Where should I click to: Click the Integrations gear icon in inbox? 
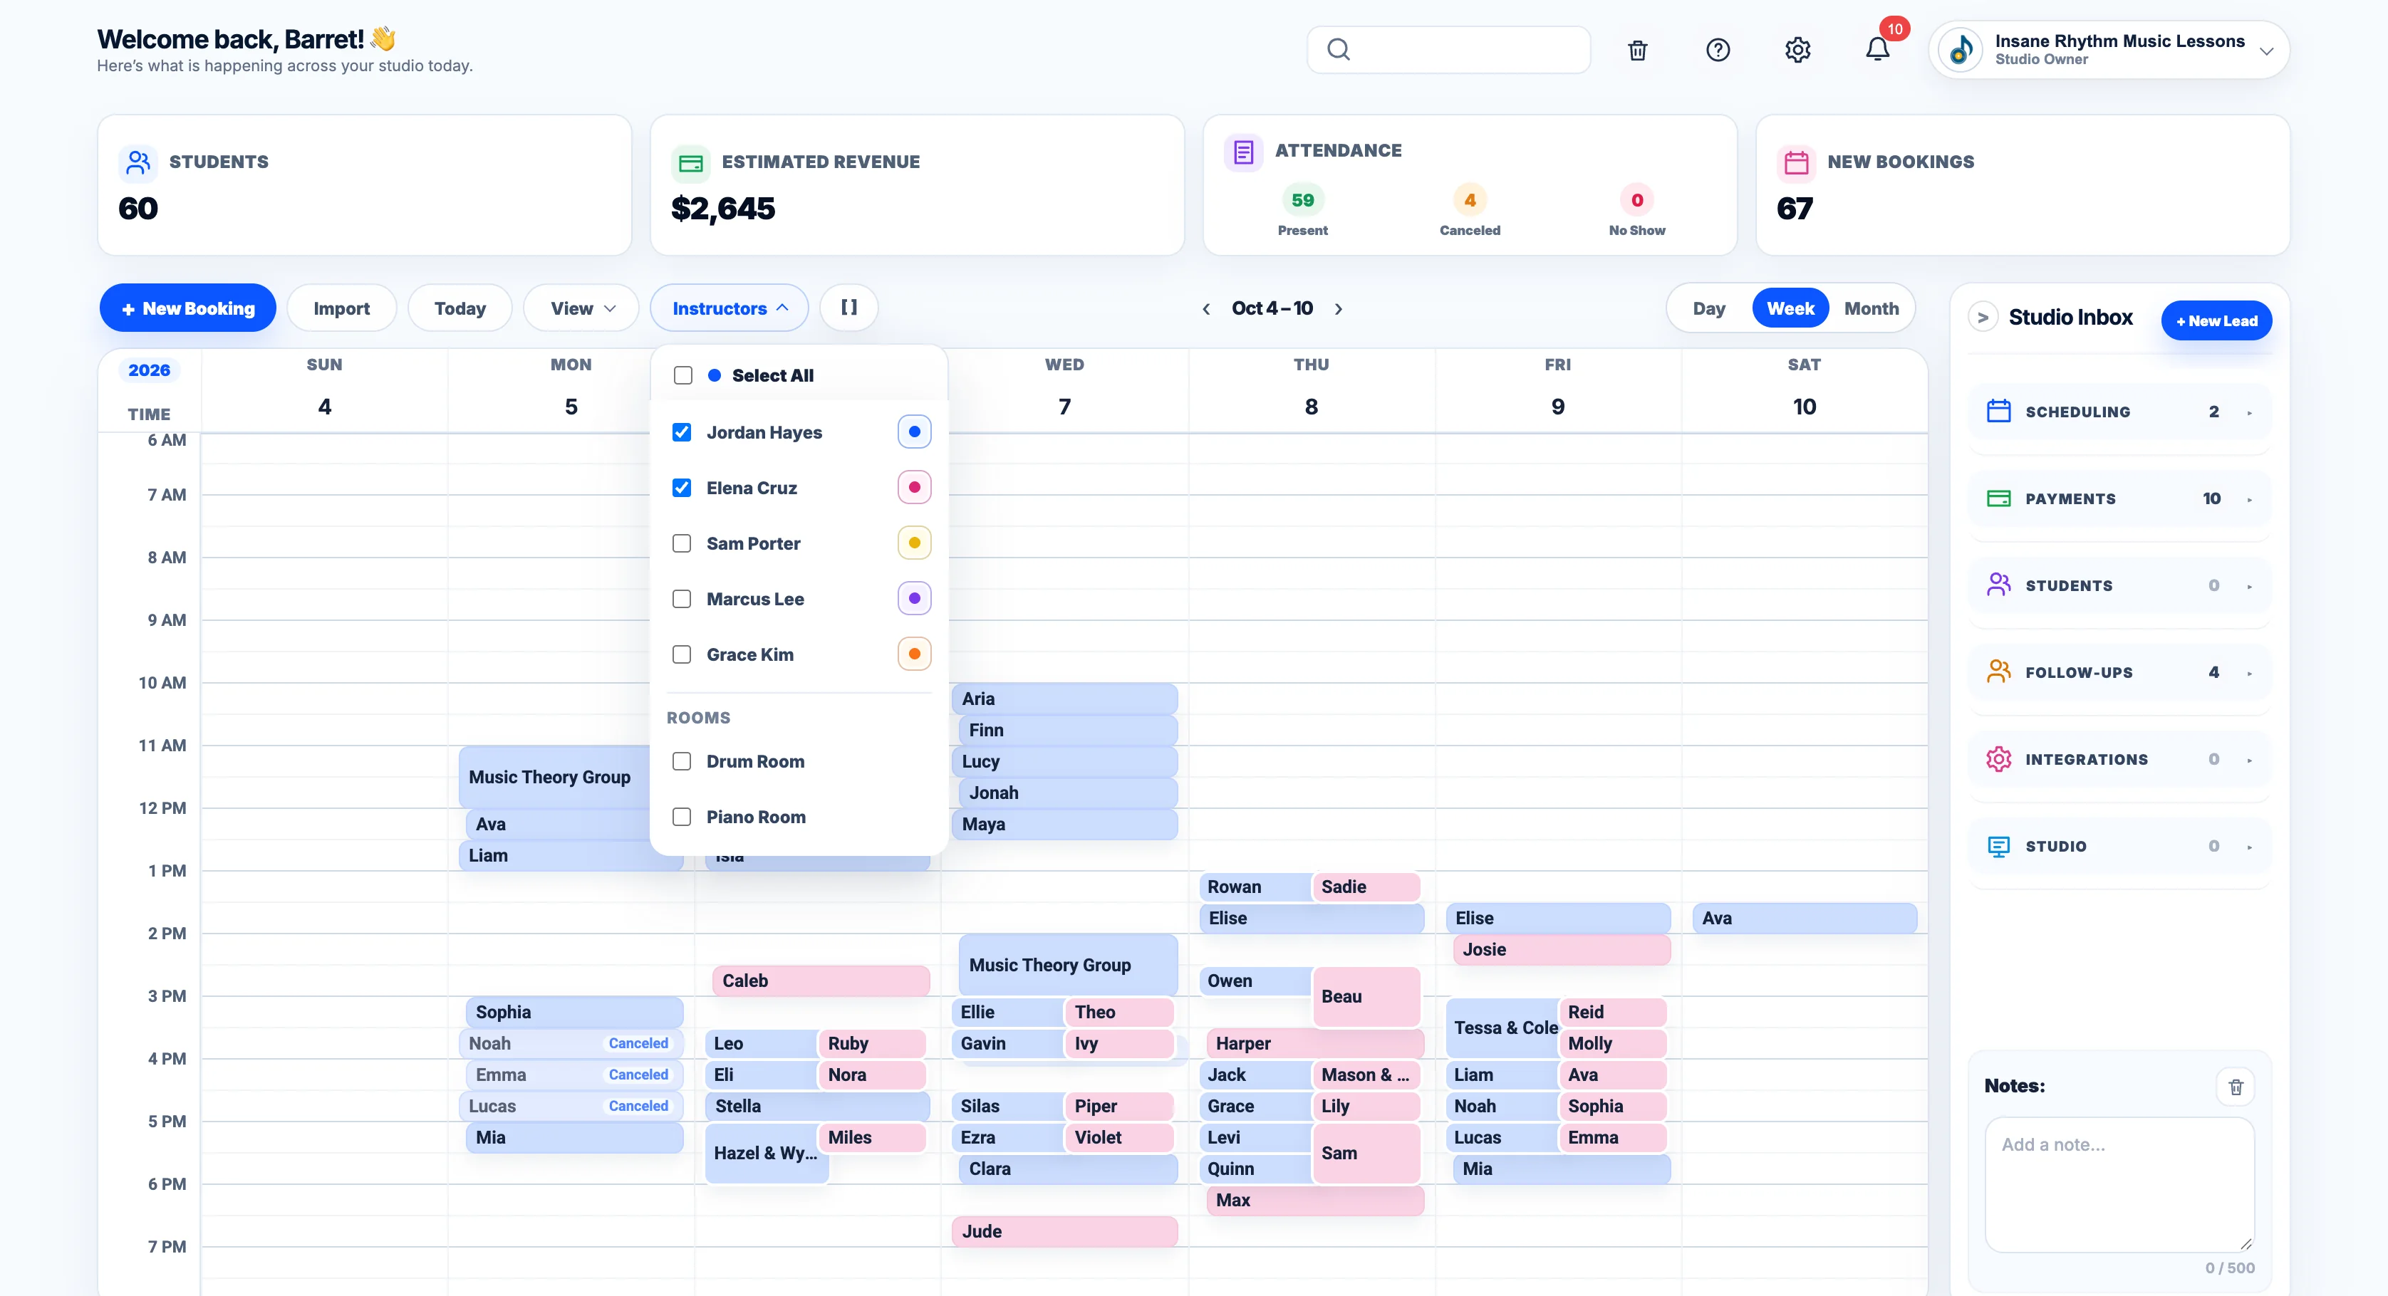[1998, 760]
